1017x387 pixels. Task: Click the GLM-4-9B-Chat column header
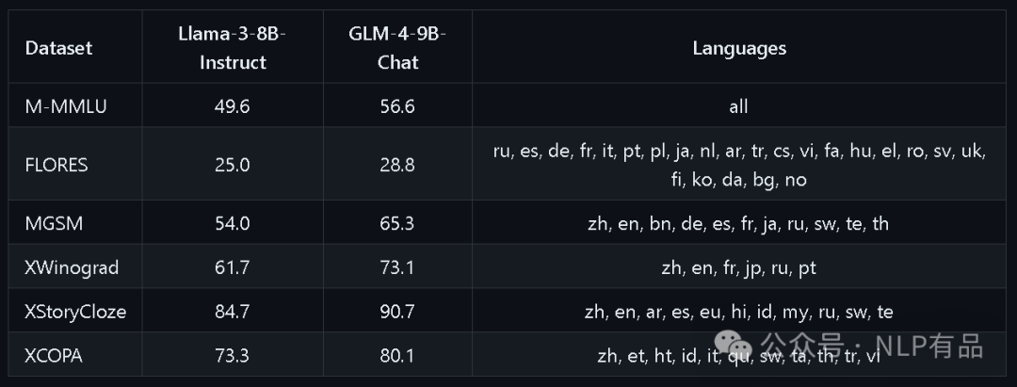[x=396, y=48]
